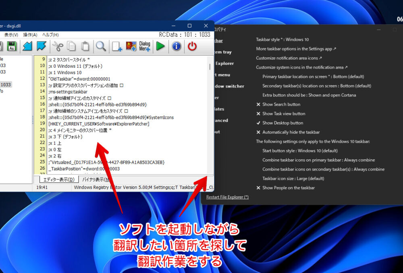The image size is (403, 273).
Task: Click line ;y 設定アプリのタスクバーオプションの追加
Action: (x=86, y=85)
